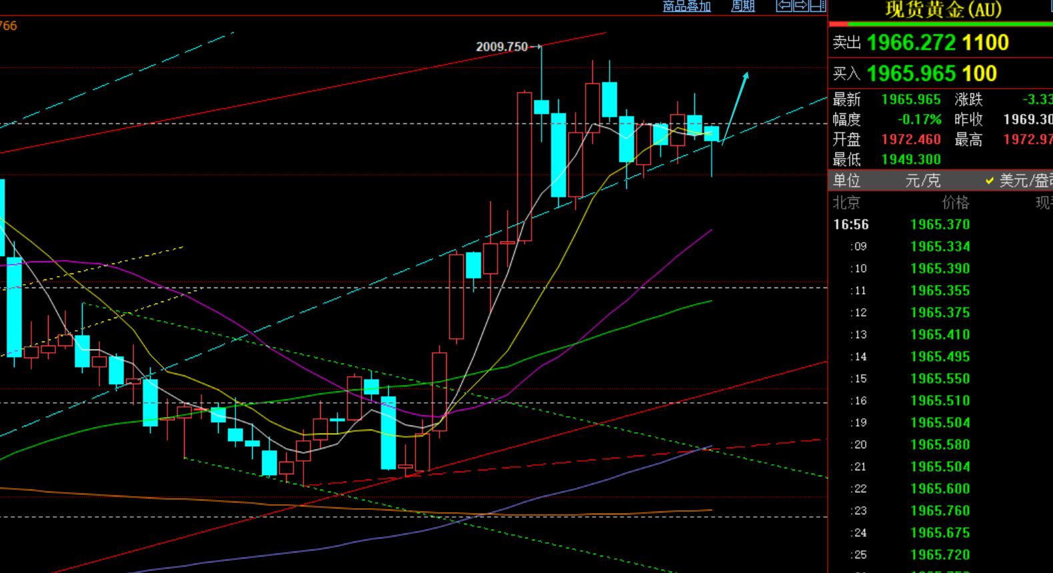Click the right arrow navigation icon
Image resolution: width=1053 pixels, height=573 pixels.
(801, 6)
